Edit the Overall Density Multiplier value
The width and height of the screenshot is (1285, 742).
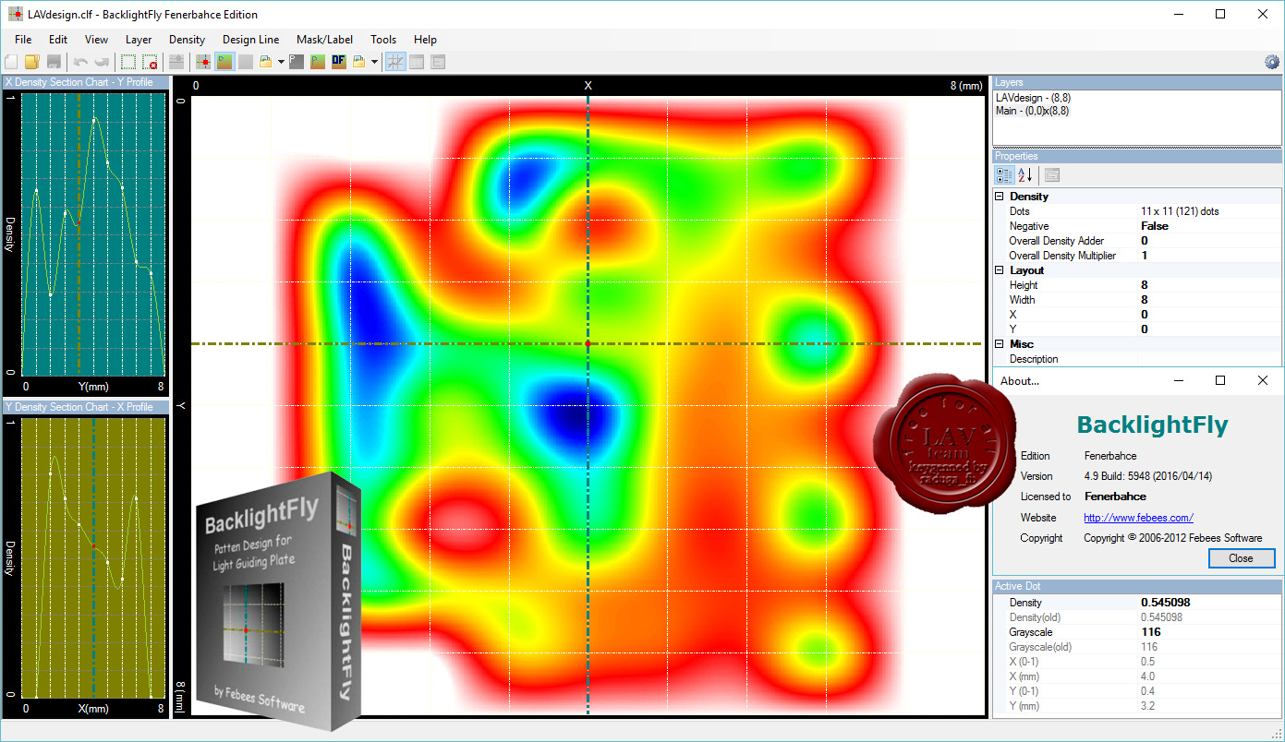point(1208,256)
